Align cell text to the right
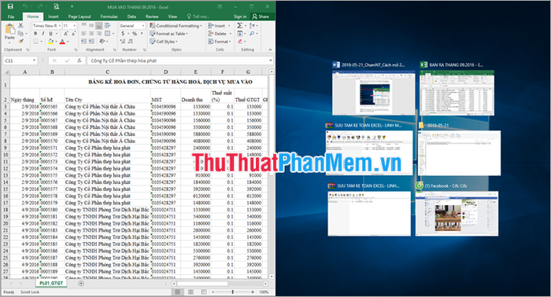Screen dimensions: 551x297 point(99,34)
